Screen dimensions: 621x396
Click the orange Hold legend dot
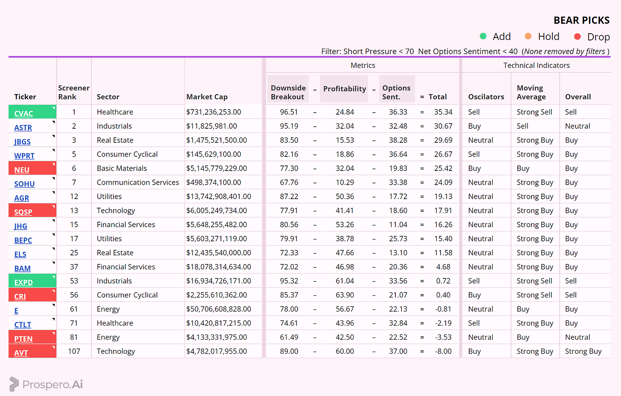(528, 36)
